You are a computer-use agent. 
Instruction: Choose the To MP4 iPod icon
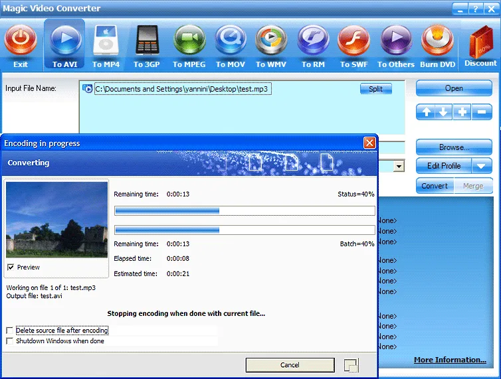[x=106, y=41]
